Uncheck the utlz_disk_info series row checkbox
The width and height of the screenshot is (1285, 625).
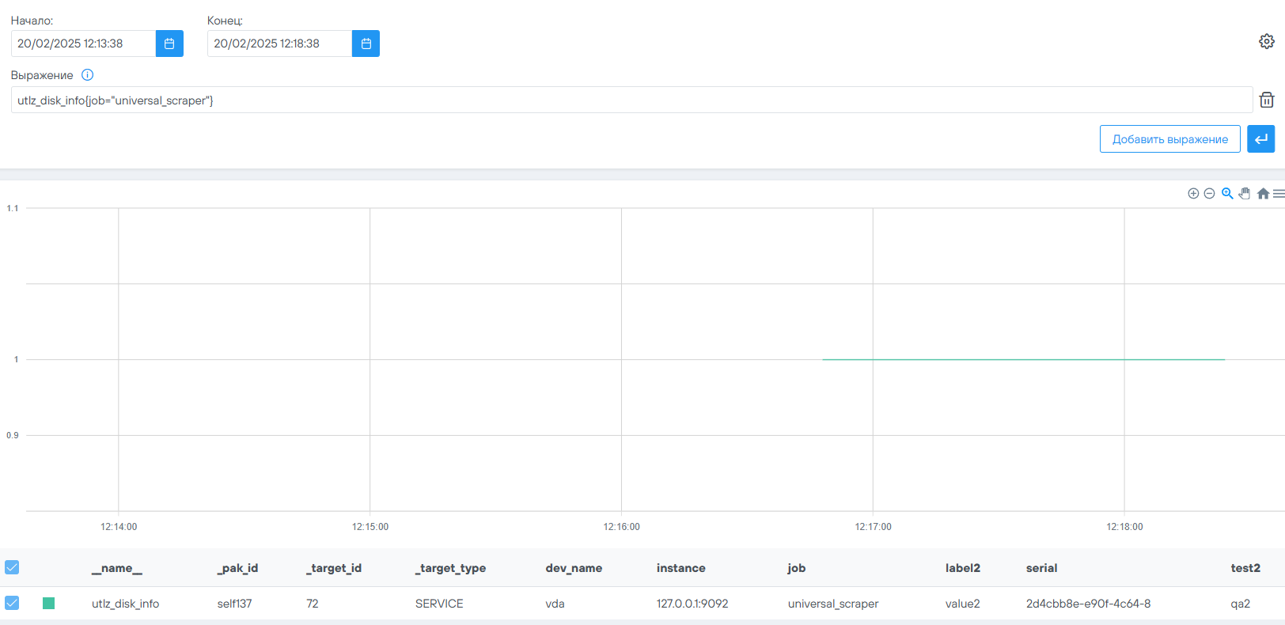point(12,603)
